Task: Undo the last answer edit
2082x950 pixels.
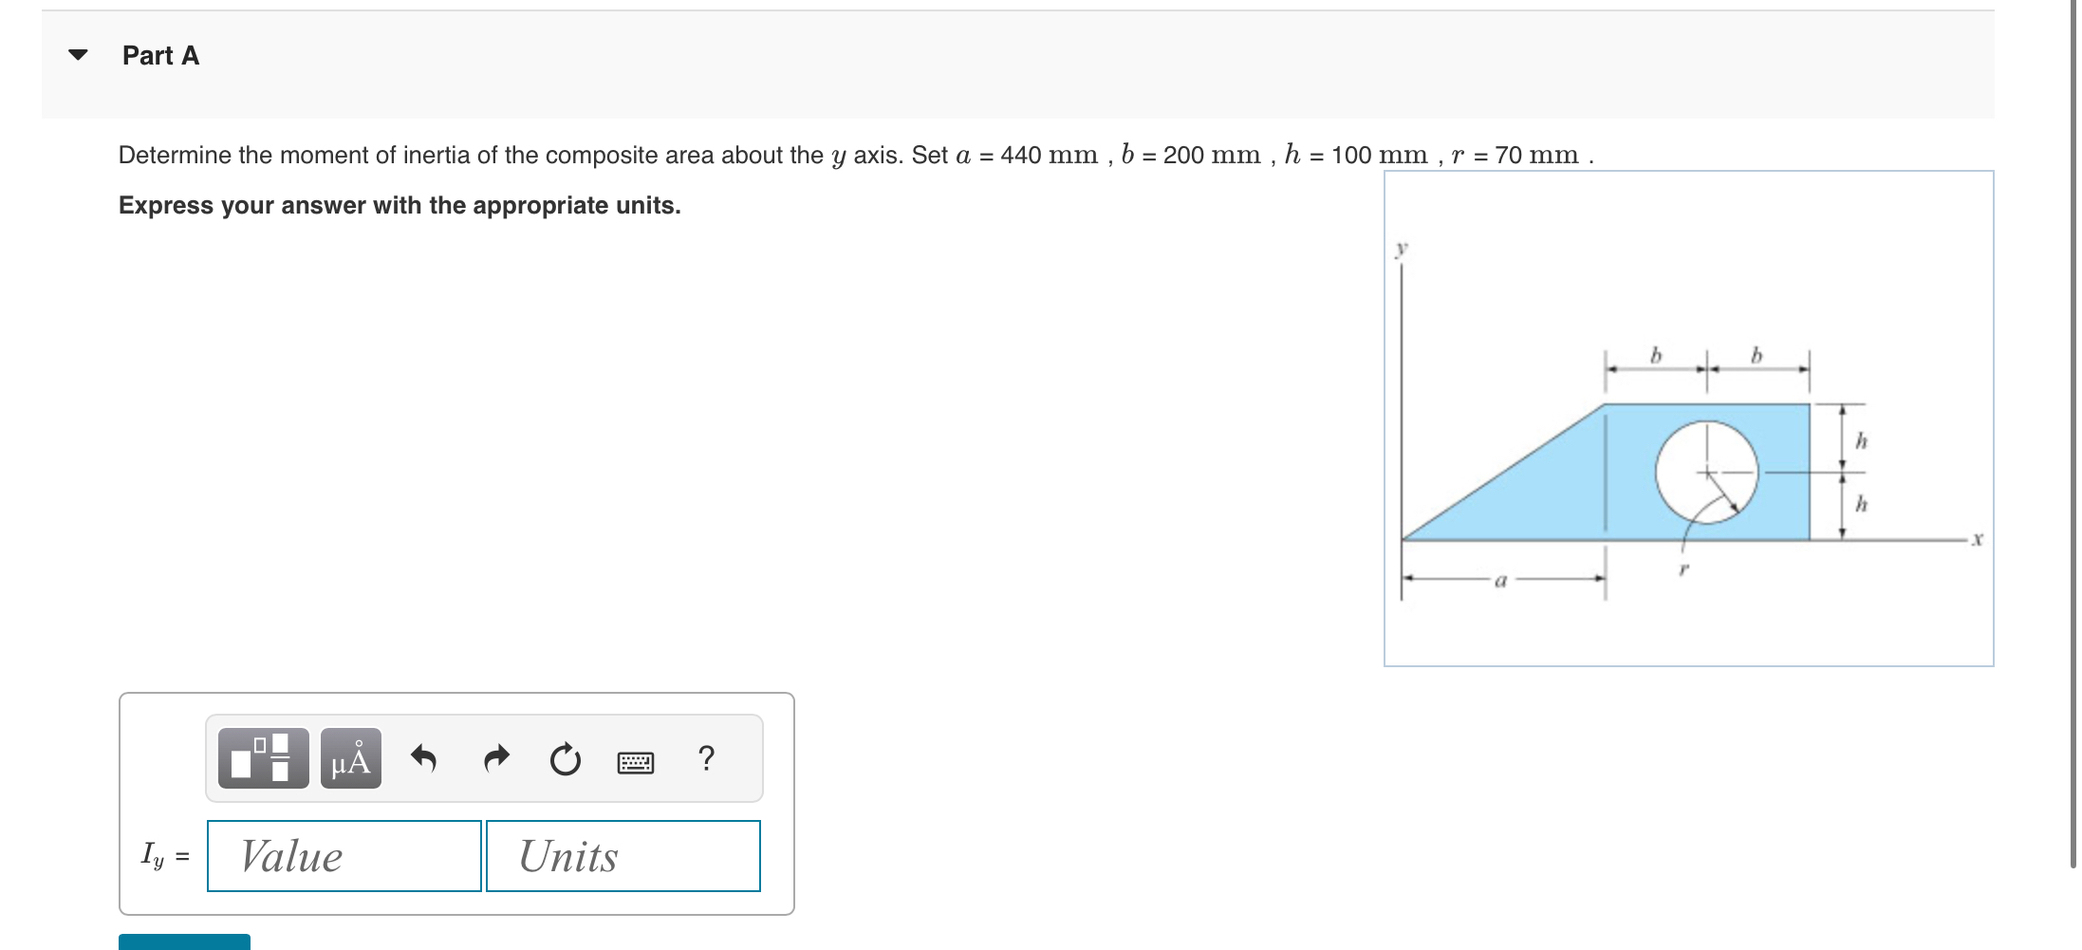Action: click(x=424, y=757)
